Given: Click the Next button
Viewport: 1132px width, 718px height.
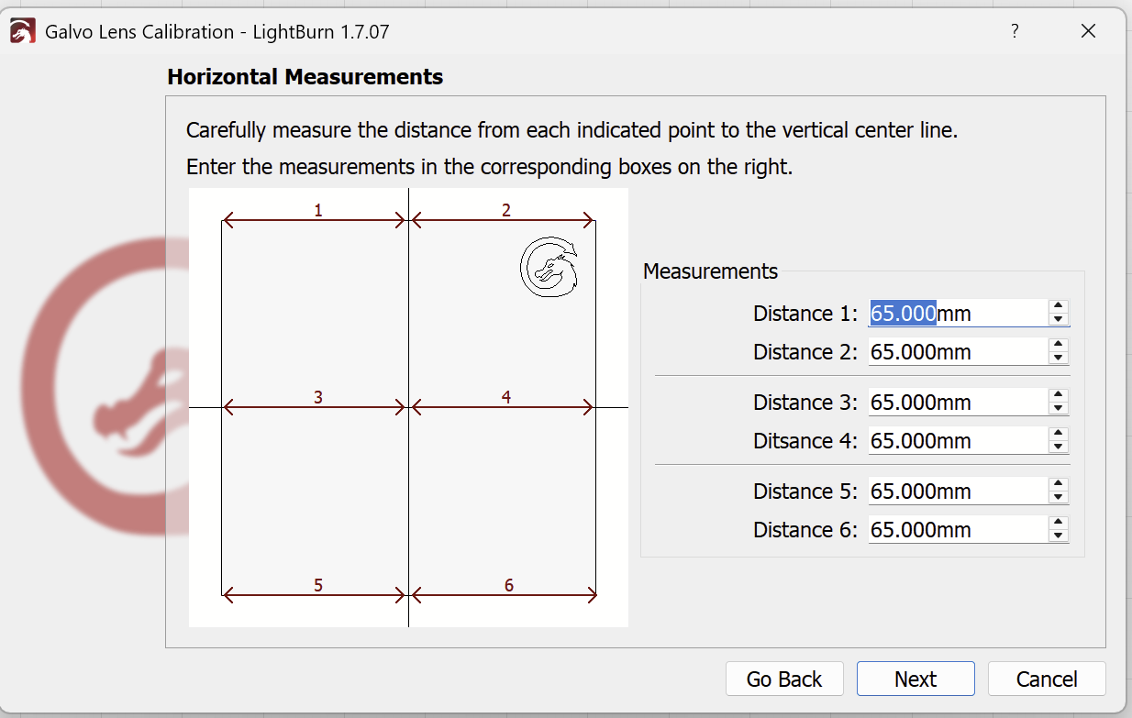Looking at the screenshot, I should tap(916, 679).
